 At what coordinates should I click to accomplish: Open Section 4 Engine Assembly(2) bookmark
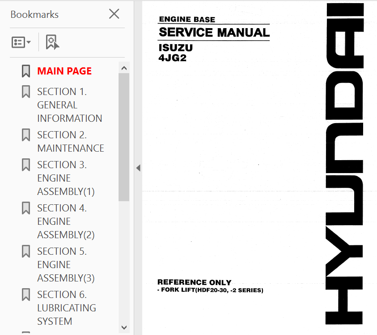(x=66, y=221)
